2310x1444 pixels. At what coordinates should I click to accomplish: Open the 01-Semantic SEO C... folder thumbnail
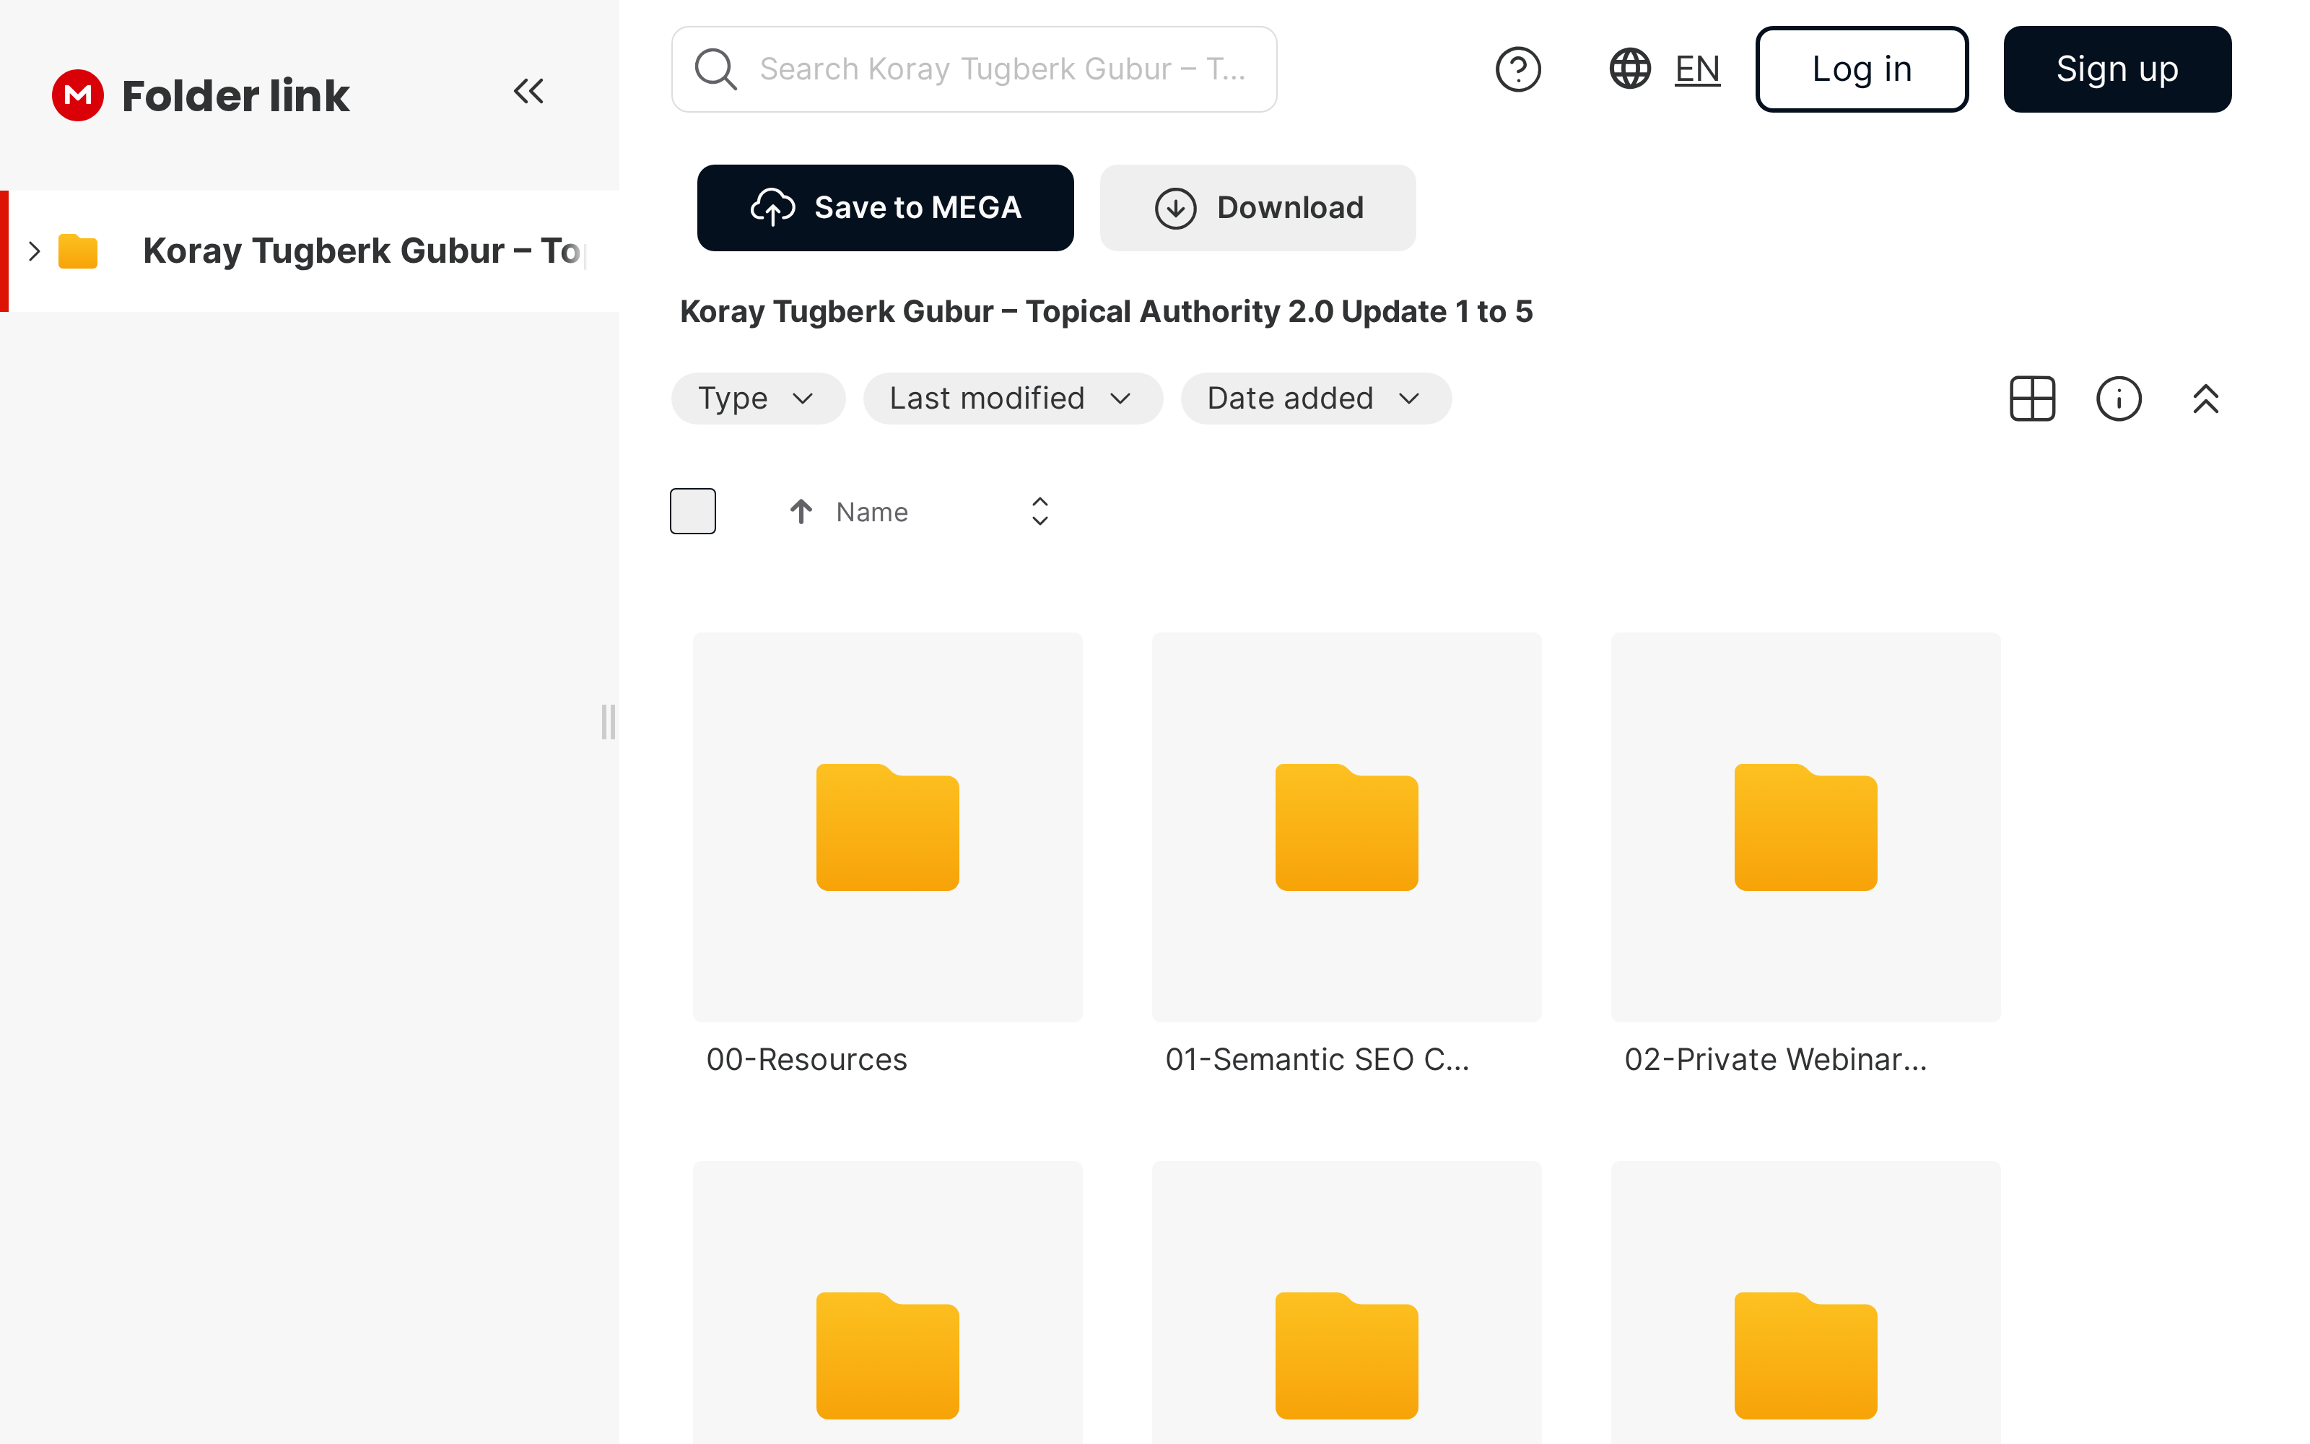point(1347,827)
